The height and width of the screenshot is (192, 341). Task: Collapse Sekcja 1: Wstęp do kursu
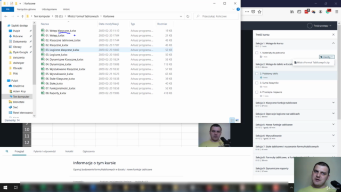(334, 43)
